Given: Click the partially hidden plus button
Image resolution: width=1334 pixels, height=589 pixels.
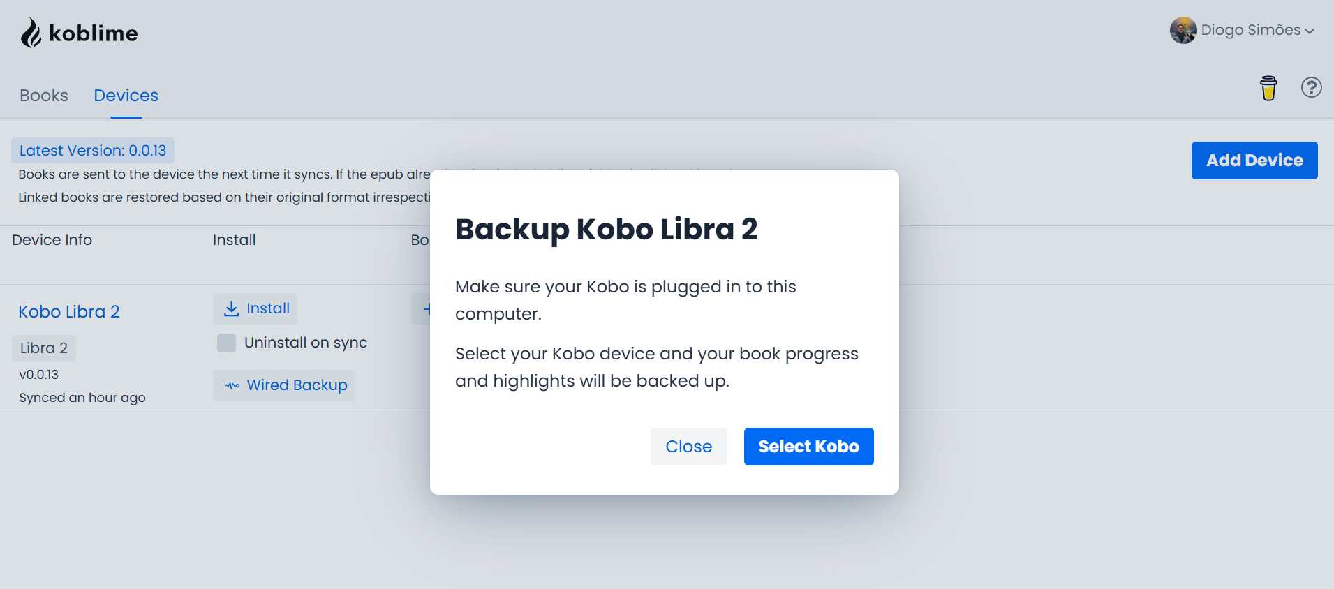Looking at the screenshot, I should (x=423, y=308).
